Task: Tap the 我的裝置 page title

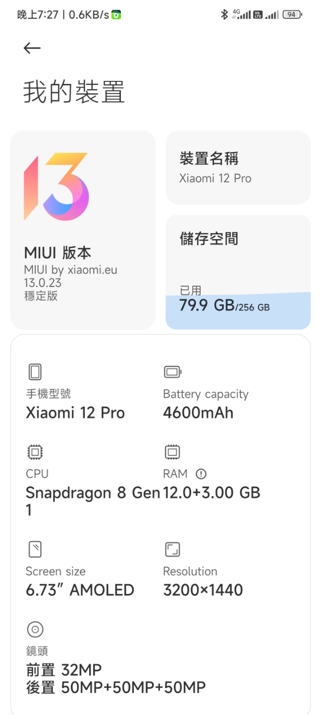Action: [74, 93]
